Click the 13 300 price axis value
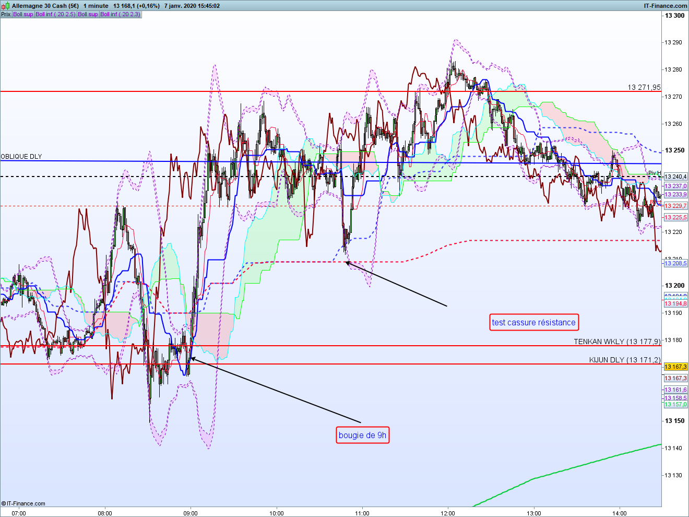689x517 pixels. [674, 16]
